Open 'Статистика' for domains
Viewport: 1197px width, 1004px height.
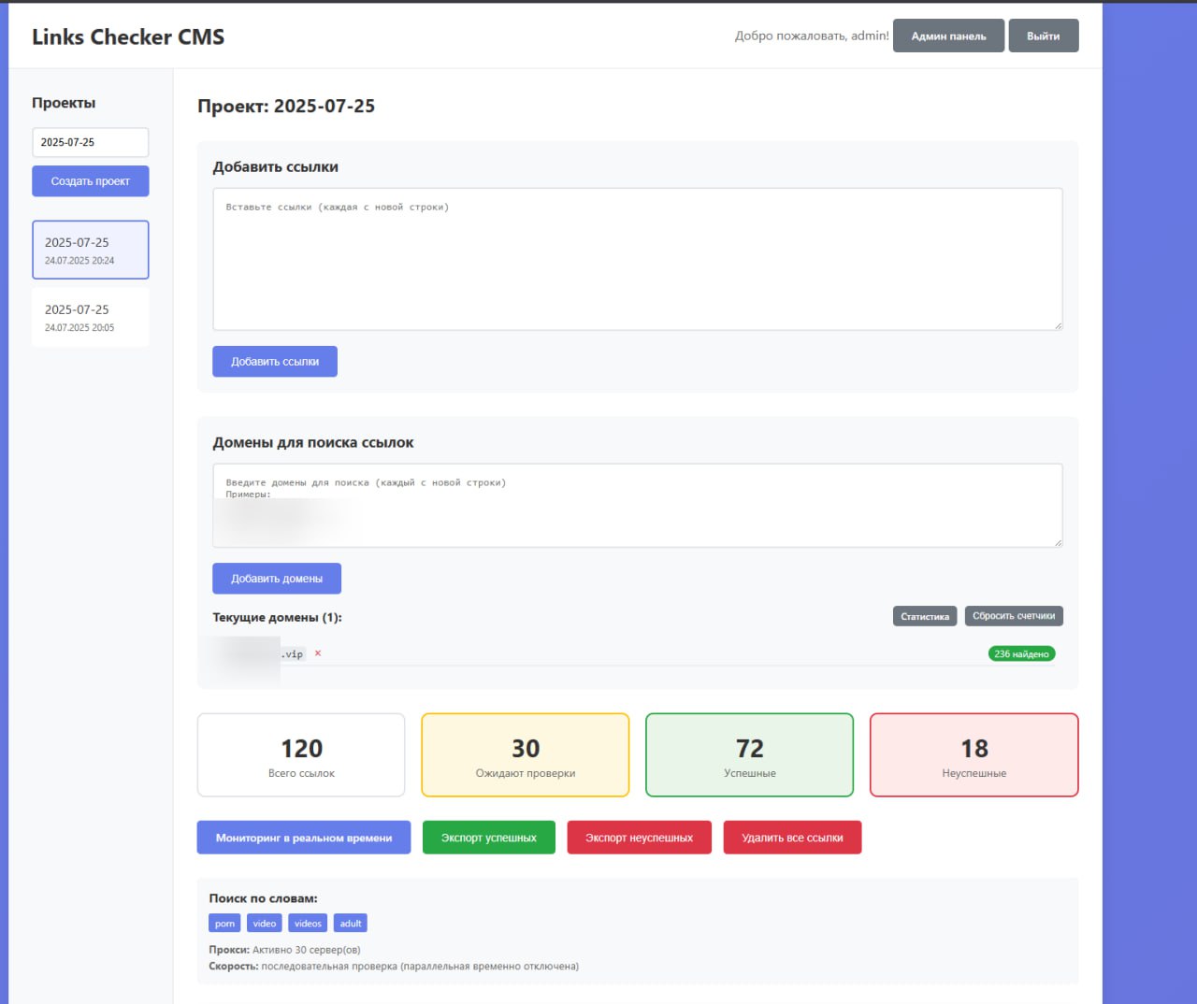pos(924,616)
